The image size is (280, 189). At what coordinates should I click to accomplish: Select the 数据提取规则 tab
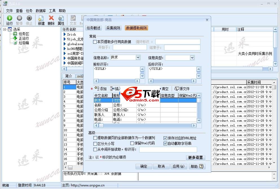click(x=136, y=28)
